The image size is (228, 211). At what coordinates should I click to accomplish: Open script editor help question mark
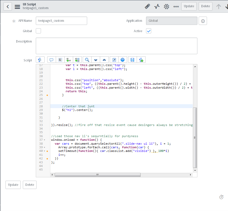(122, 60)
